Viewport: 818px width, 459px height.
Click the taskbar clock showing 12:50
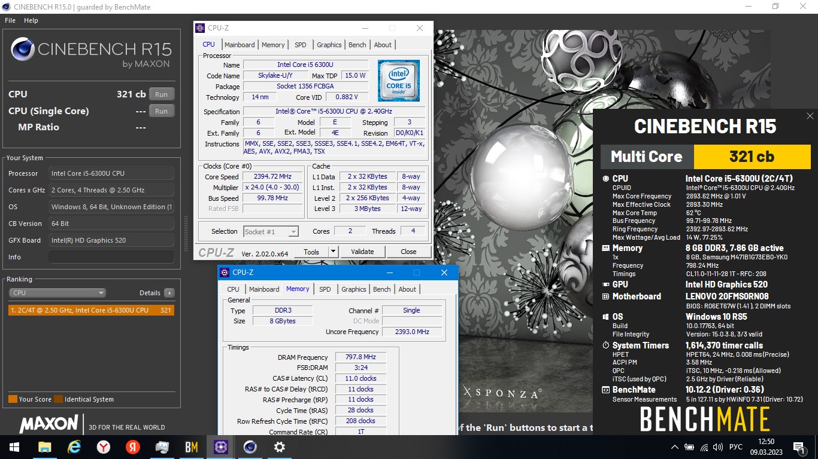(x=766, y=441)
